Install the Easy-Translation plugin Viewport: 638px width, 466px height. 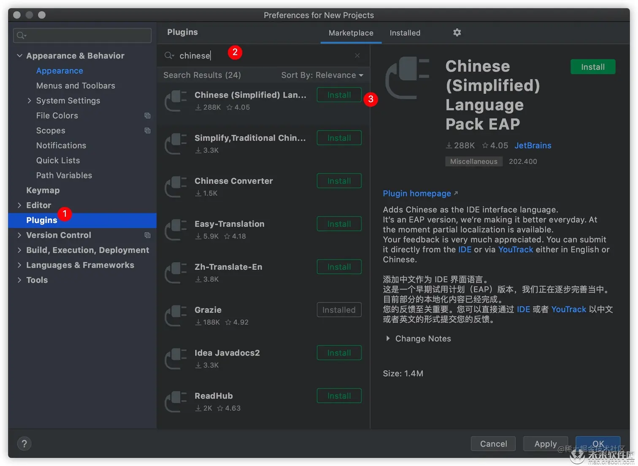coord(339,224)
